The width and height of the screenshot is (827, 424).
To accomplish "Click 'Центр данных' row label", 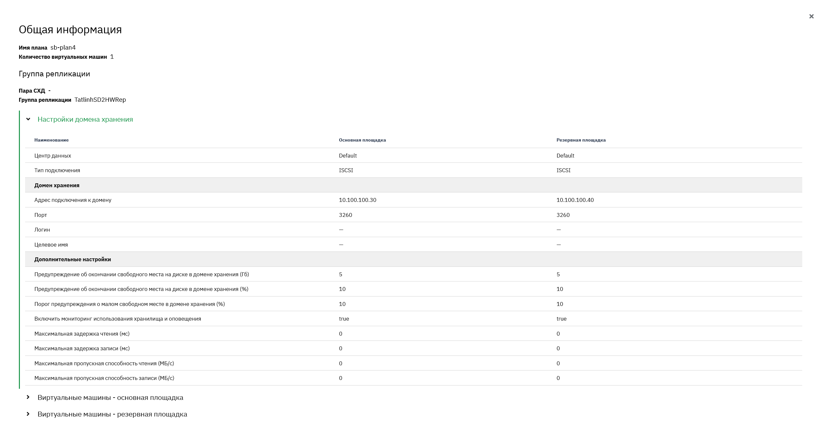I will (52, 156).
